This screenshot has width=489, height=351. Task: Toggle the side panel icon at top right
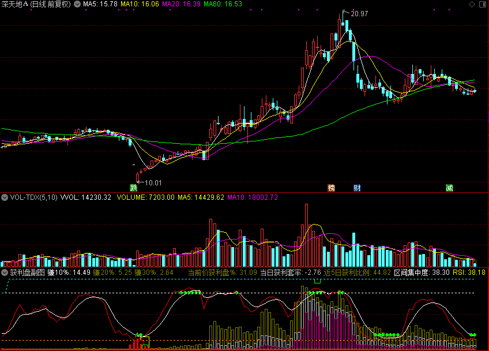pos(483,4)
